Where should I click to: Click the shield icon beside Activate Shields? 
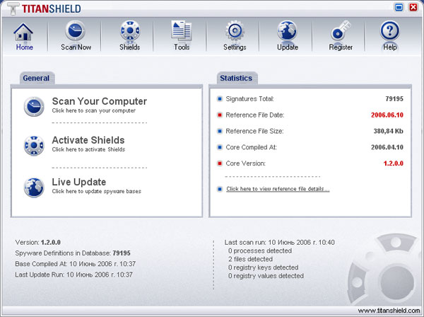(x=35, y=145)
